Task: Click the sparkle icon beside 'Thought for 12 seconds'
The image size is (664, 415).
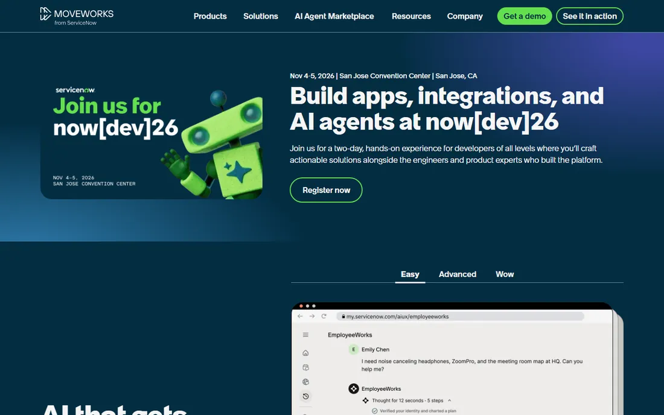Action: pos(365,400)
